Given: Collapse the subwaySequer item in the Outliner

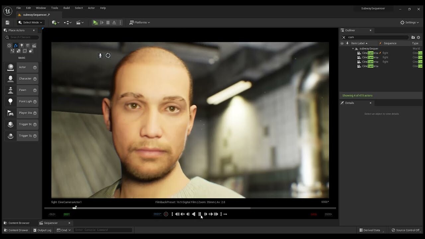Looking at the screenshot, I should click(x=353, y=48).
